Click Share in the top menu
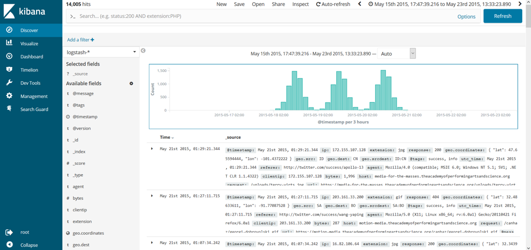 point(279,4)
